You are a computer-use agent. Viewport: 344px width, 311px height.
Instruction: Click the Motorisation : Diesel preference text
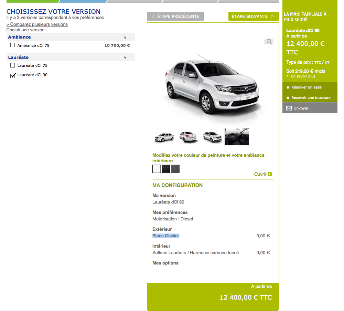pos(173,219)
